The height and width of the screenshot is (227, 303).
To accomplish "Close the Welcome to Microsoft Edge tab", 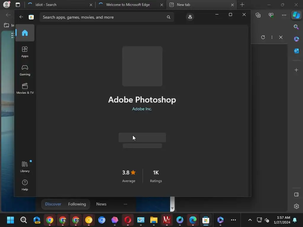I will coord(162,5).
